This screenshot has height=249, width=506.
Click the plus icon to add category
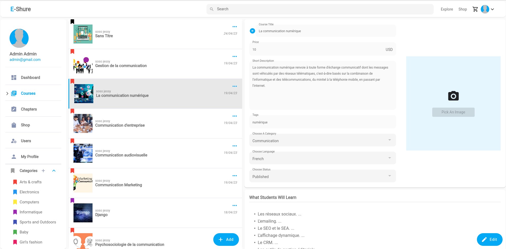[x=43, y=171]
